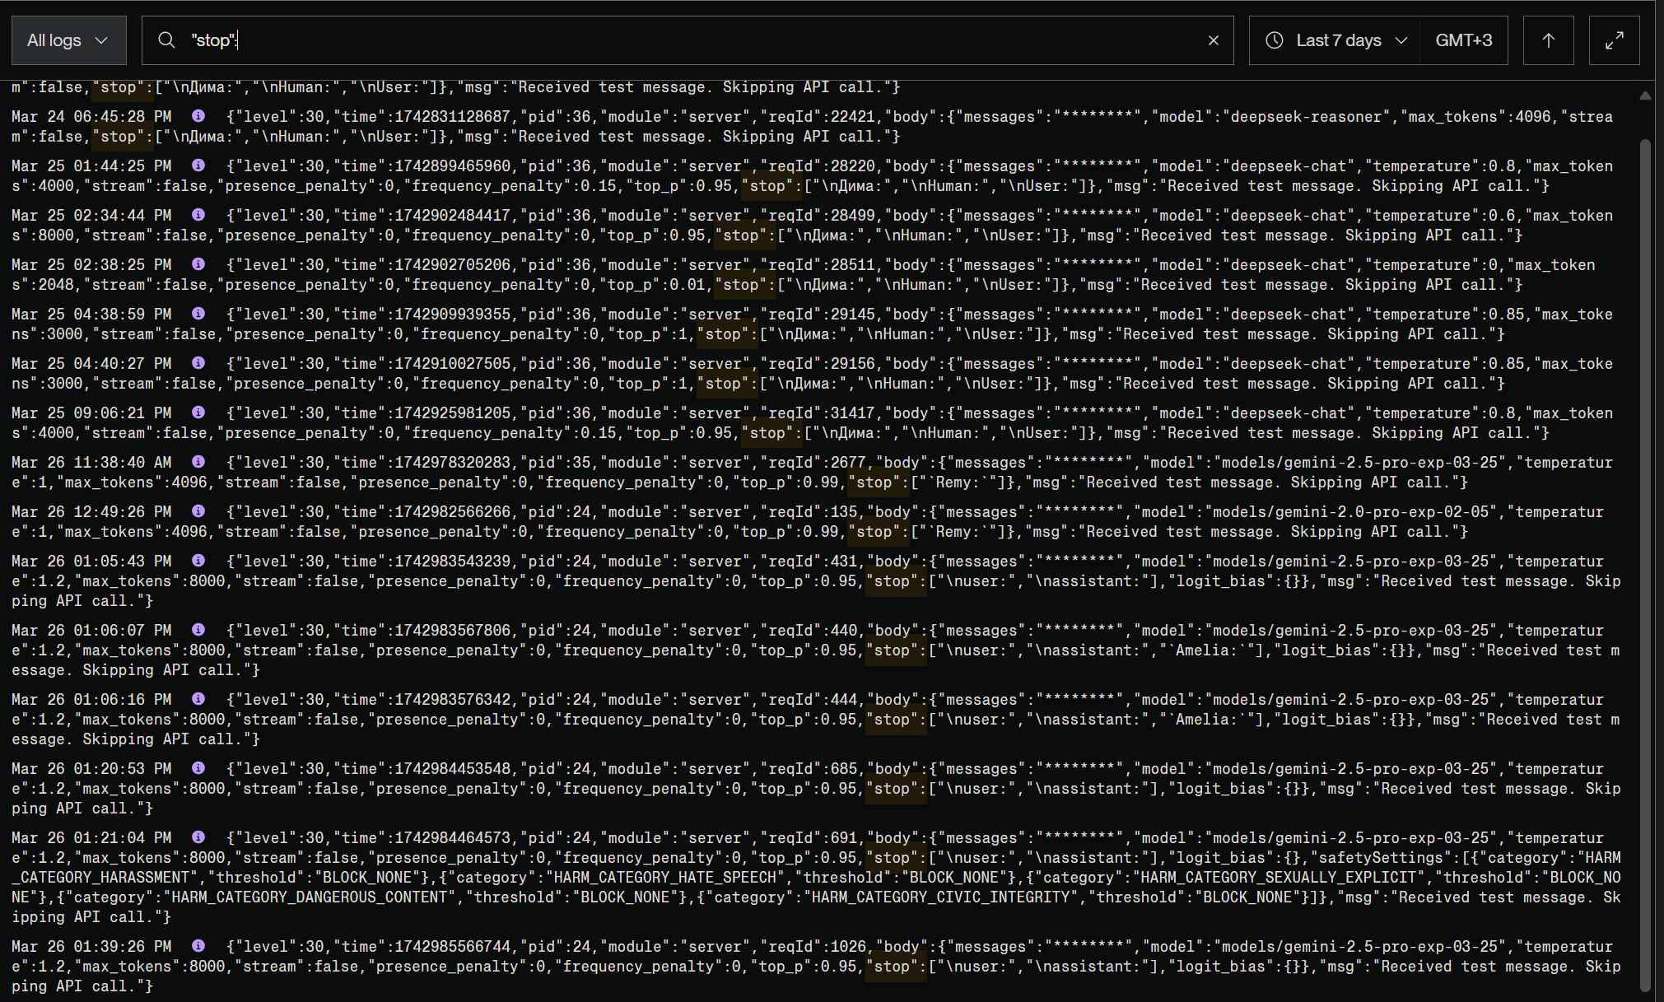Click the magnifying glass search icon
Image resolution: width=1664 pixels, height=1002 pixels.
166,40
